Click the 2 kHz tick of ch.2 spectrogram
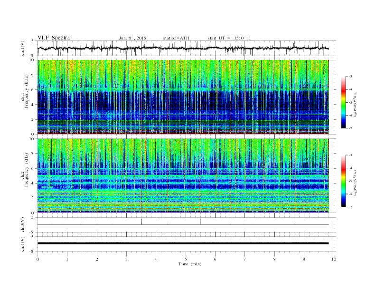 pyautogui.click(x=33, y=198)
